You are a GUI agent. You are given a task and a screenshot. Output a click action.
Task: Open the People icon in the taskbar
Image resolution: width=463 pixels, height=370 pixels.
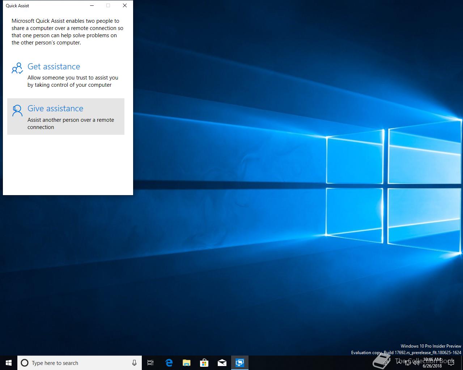point(387,363)
